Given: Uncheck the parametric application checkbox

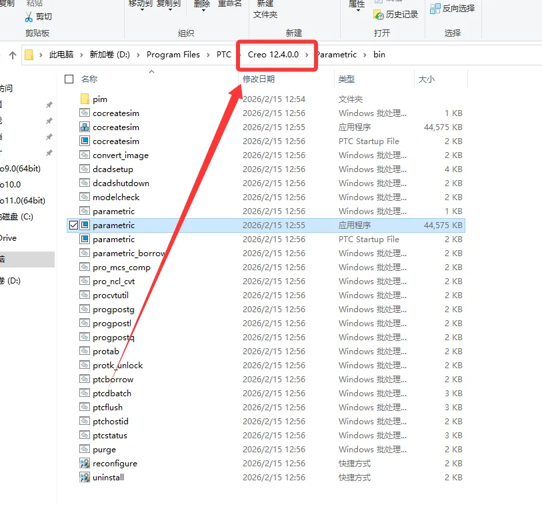Looking at the screenshot, I should point(73,225).
